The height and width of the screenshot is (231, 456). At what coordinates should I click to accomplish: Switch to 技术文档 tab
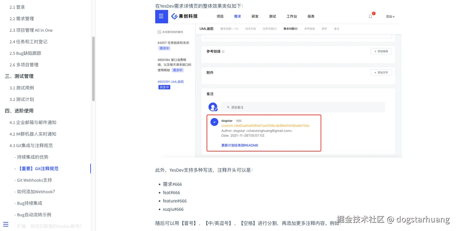251,29
